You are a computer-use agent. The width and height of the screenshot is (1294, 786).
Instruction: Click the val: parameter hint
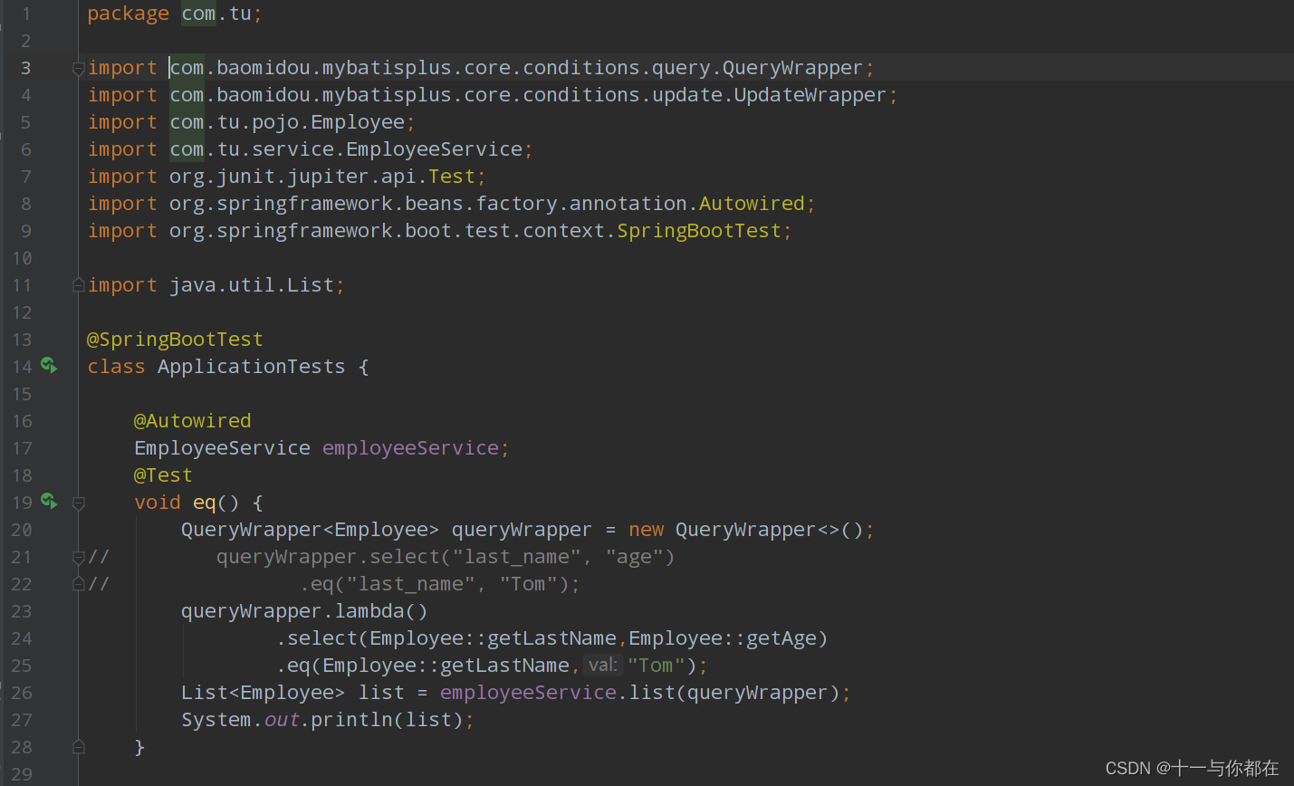(x=602, y=666)
